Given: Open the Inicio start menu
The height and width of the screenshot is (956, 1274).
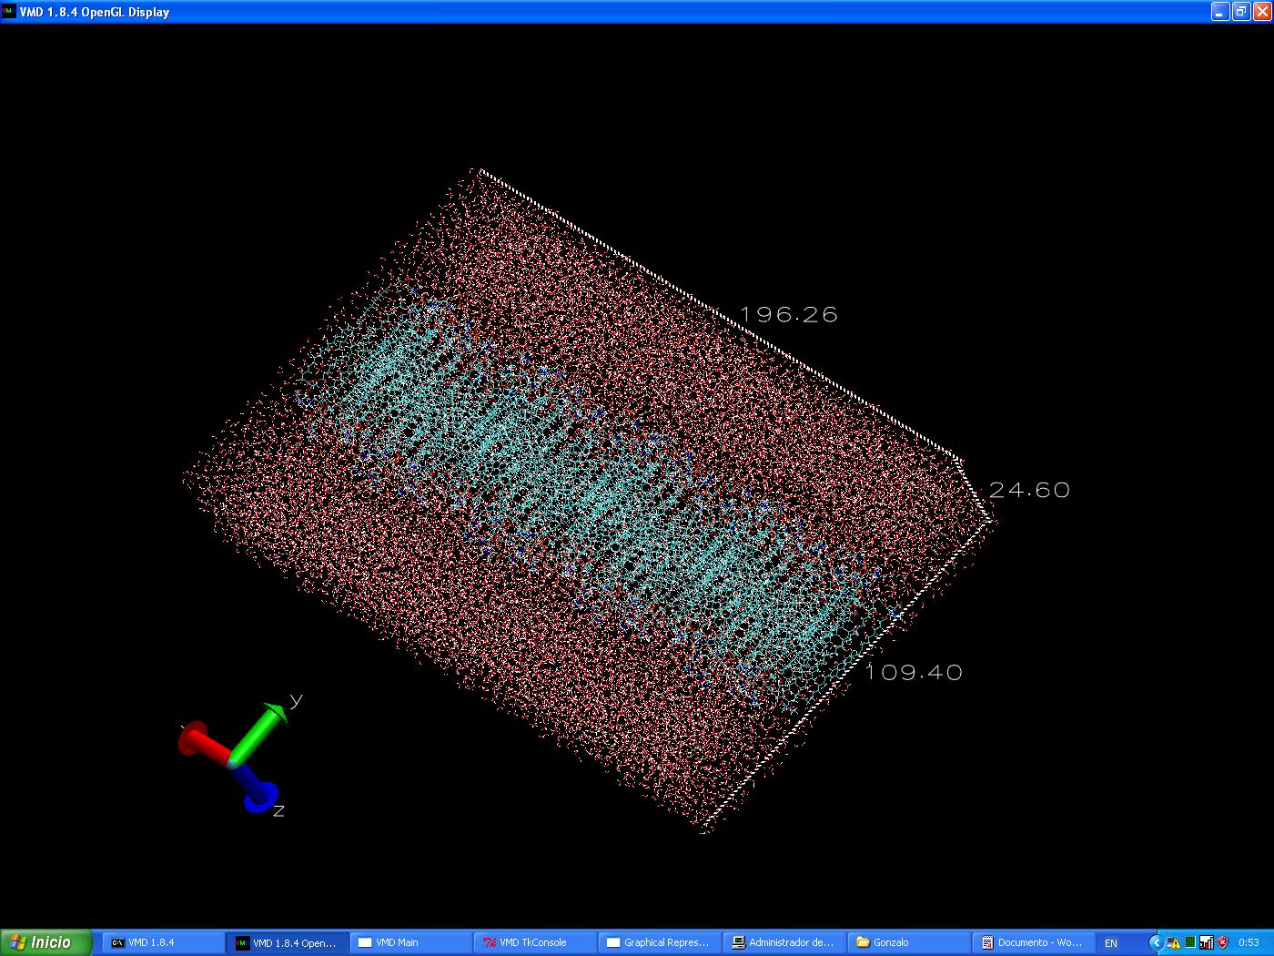Looking at the screenshot, I should point(45,942).
